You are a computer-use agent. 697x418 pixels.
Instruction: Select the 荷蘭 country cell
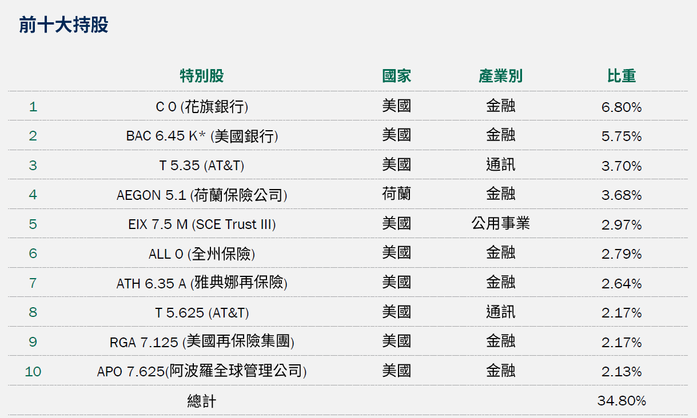396,195
